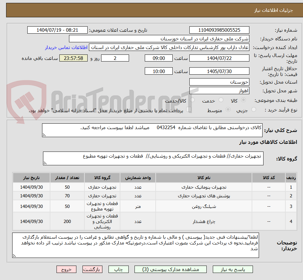Click the remaining time 23:57:58 display
303x280 pixels.
click(73, 58)
